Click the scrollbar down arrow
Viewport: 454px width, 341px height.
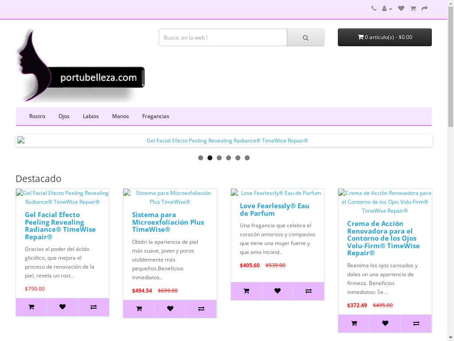coord(450,338)
